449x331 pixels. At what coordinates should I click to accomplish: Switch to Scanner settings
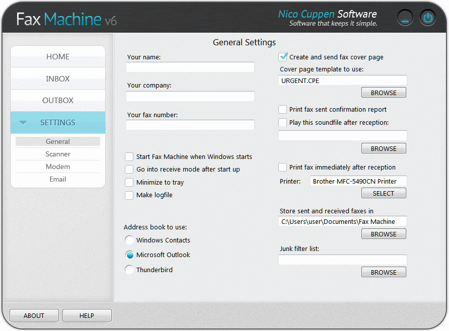58,154
